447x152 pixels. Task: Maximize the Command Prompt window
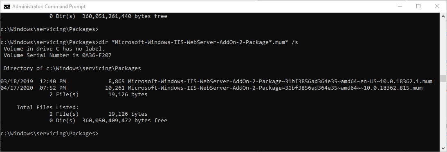point(418,6)
